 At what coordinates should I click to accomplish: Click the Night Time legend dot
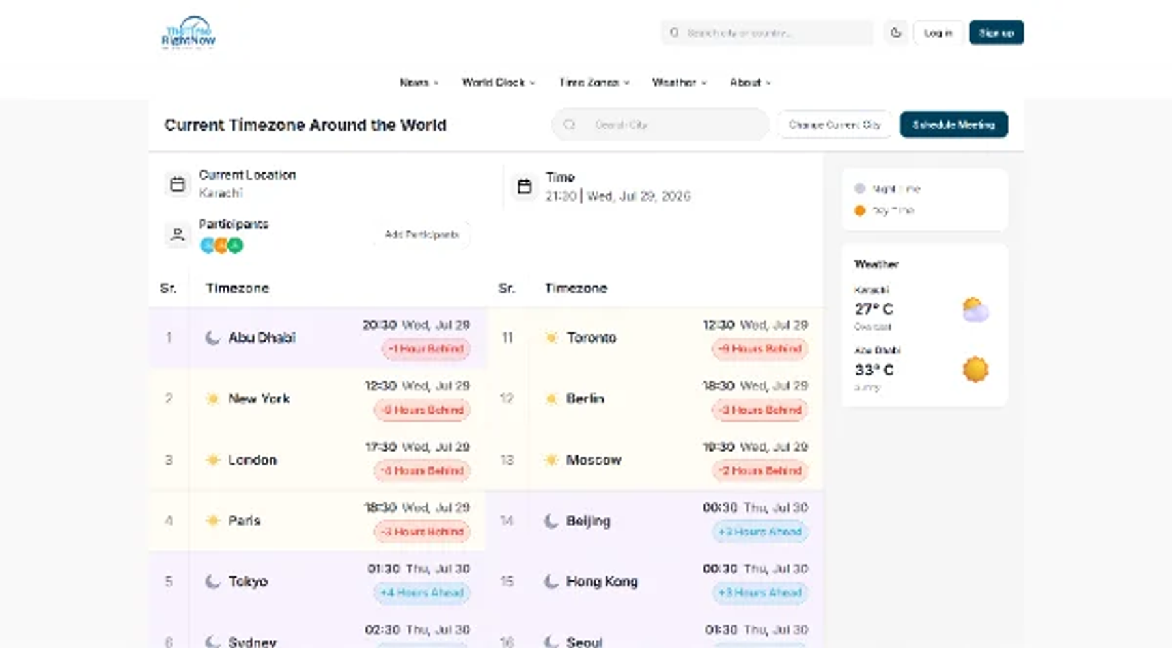click(859, 189)
